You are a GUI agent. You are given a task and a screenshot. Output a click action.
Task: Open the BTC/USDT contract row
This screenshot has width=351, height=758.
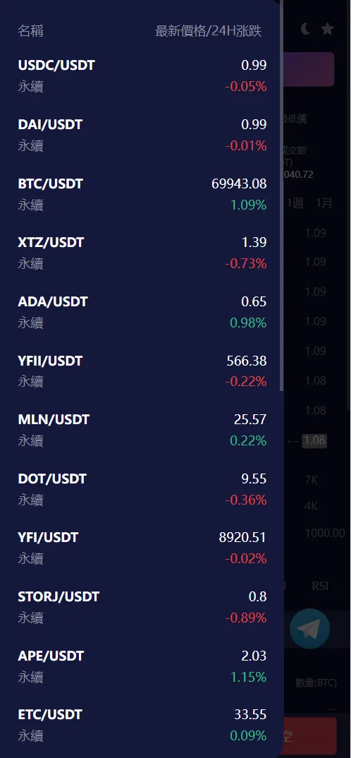pyautogui.click(x=142, y=194)
